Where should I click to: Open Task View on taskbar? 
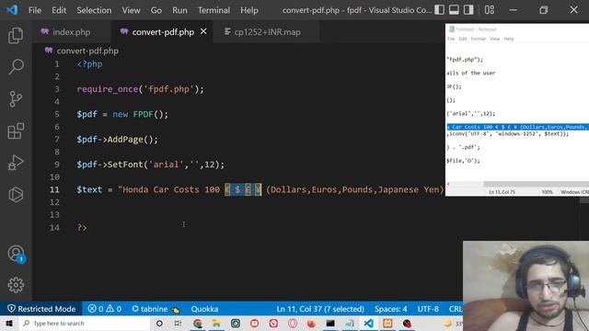click(x=178, y=323)
